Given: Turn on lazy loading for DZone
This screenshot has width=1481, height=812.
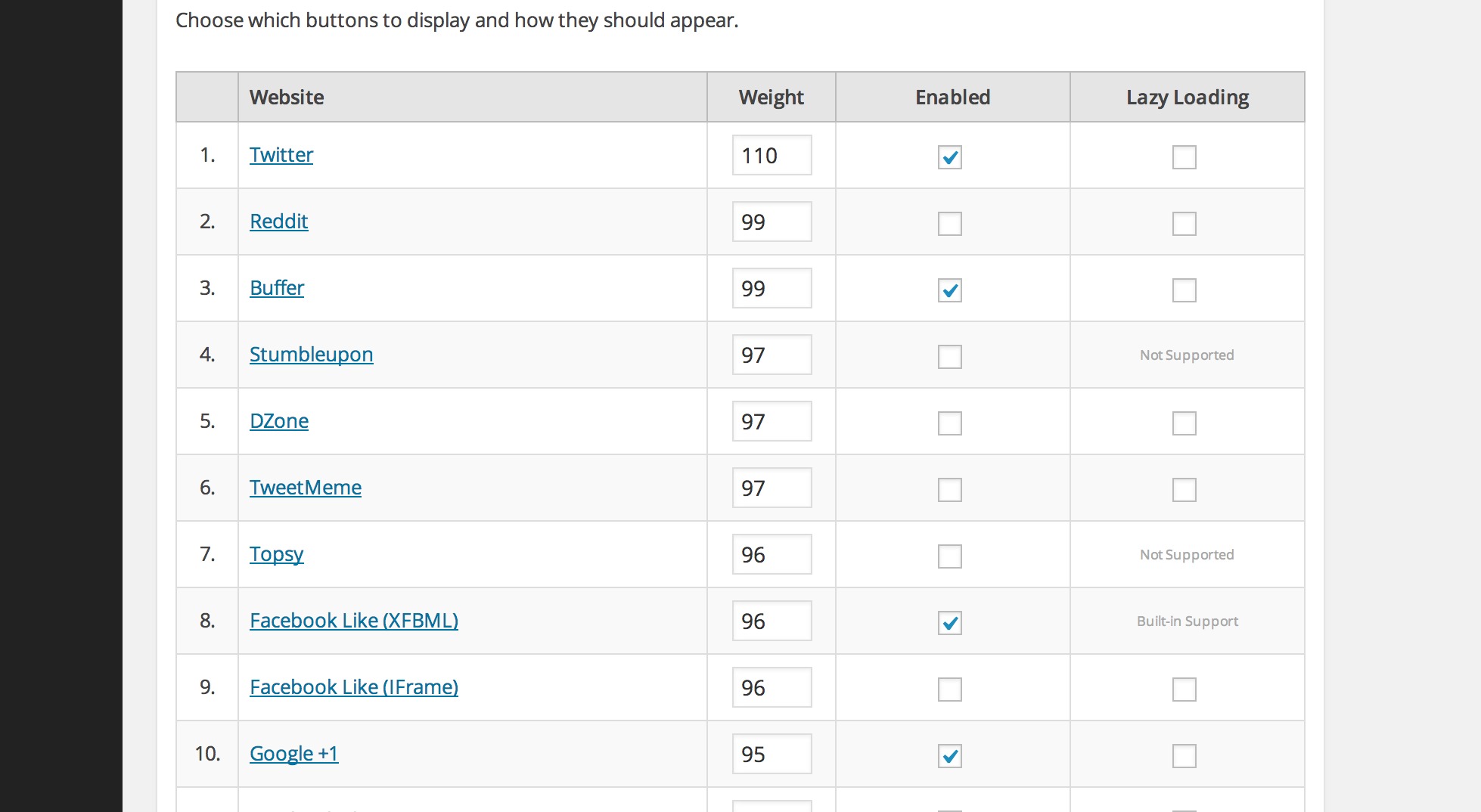Looking at the screenshot, I should point(1184,423).
